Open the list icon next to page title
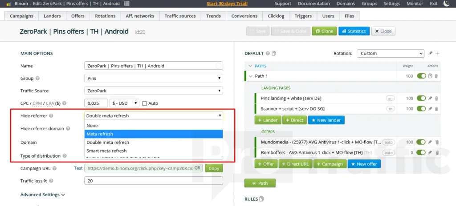The image size is (456, 206). click(127, 4)
